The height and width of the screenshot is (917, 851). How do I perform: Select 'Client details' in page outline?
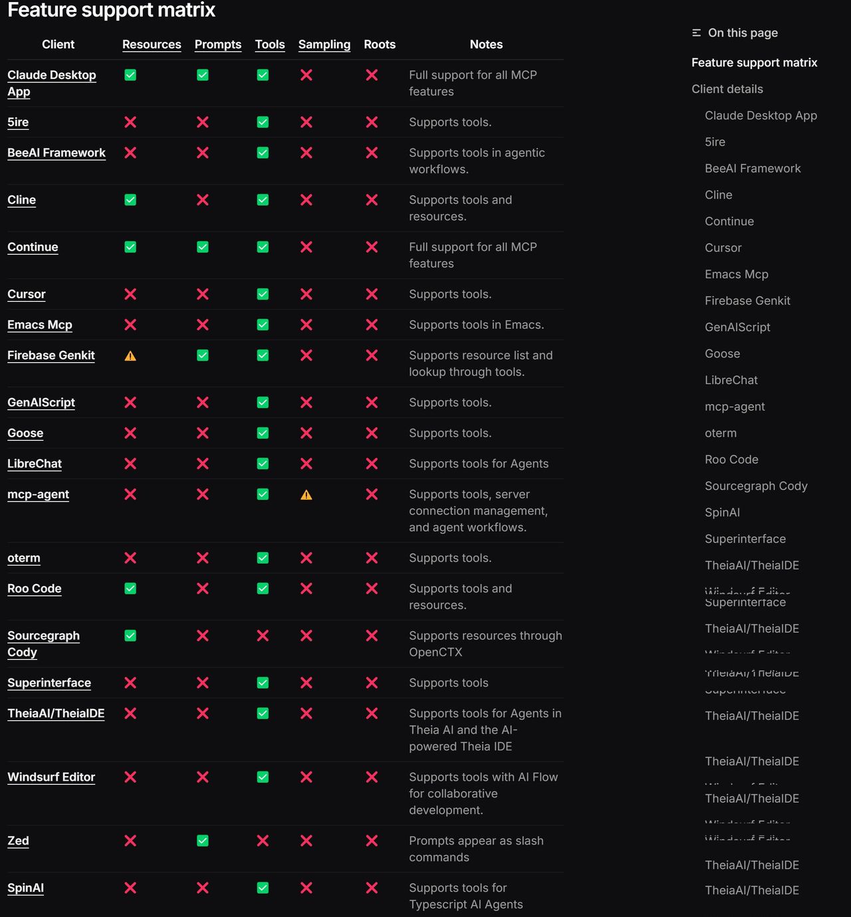tap(727, 89)
